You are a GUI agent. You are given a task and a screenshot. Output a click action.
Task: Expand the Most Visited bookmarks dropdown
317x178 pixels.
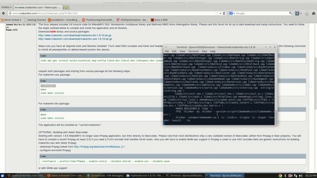(x=11, y=20)
